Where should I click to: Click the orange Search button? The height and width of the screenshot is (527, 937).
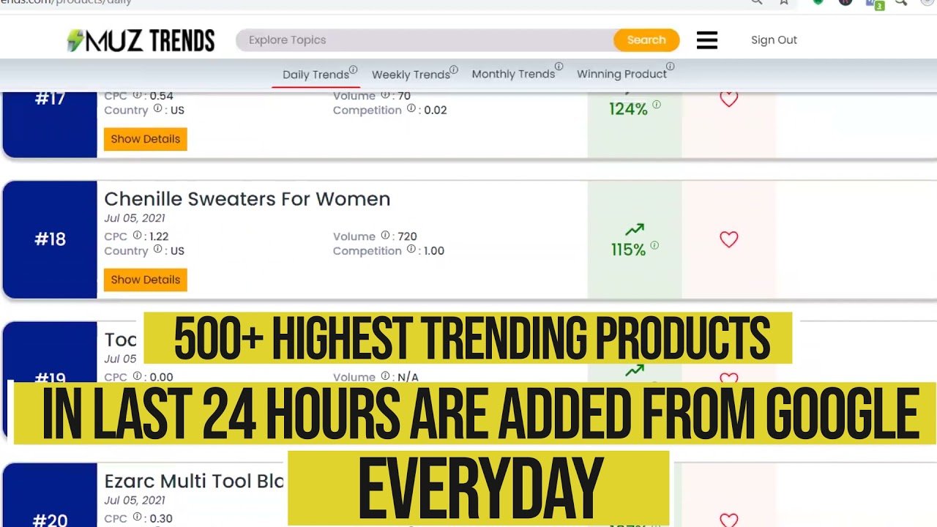pyautogui.click(x=646, y=40)
